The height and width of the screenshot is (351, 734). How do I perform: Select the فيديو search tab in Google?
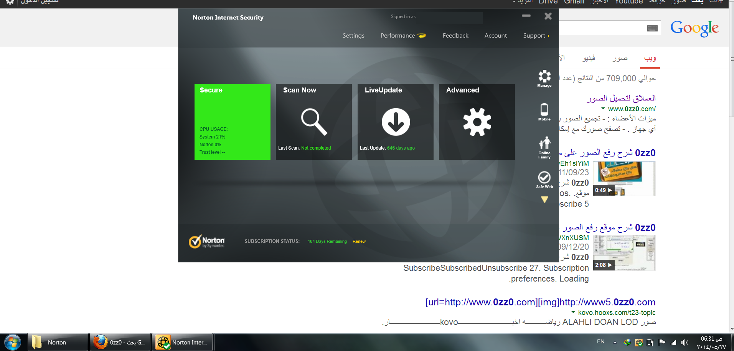coord(589,58)
